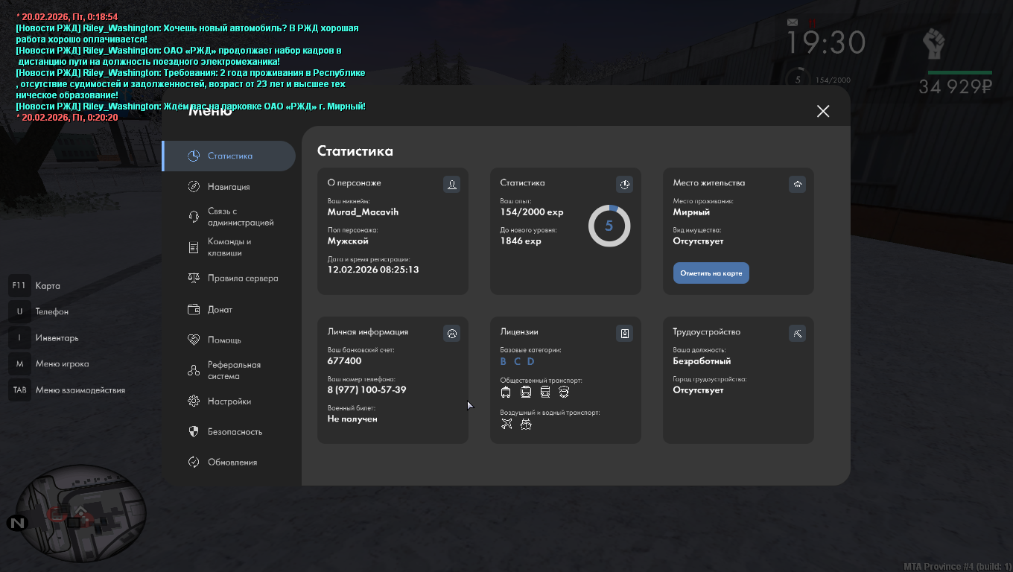The height and width of the screenshot is (572, 1013).
Task: Click the Статистика card clock icon
Action: click(624, 184)
